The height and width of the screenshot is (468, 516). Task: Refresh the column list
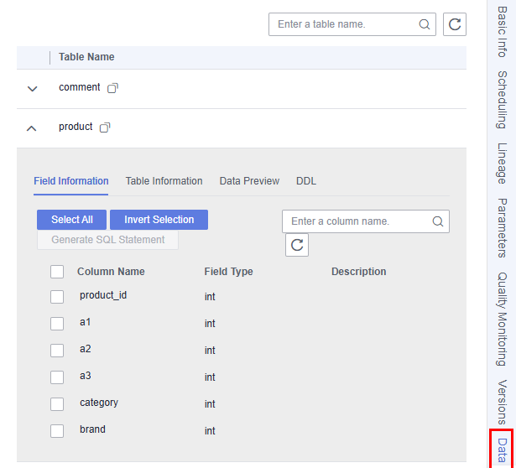click(297, 245)
